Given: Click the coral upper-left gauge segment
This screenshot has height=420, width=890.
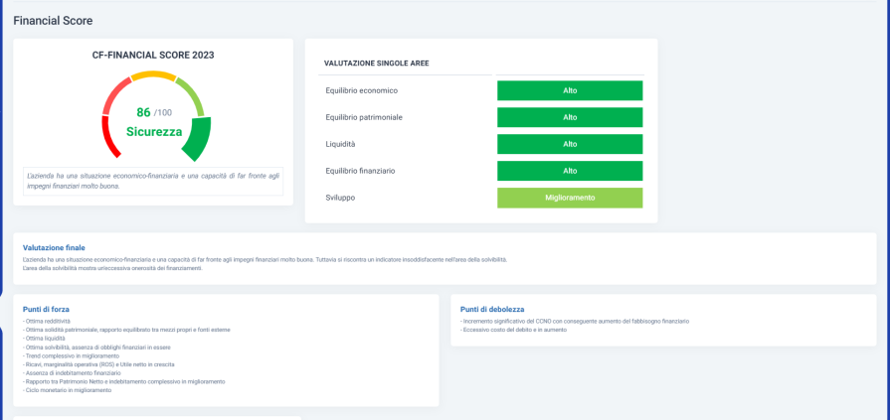Looking at the screenshot, I should (x=115, y=95).
